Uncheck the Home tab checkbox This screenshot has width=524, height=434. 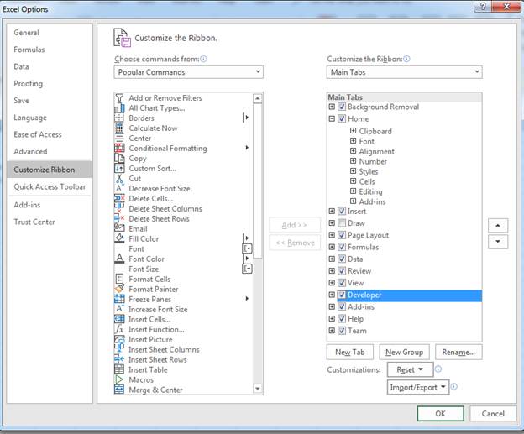[x=342, y=118]
